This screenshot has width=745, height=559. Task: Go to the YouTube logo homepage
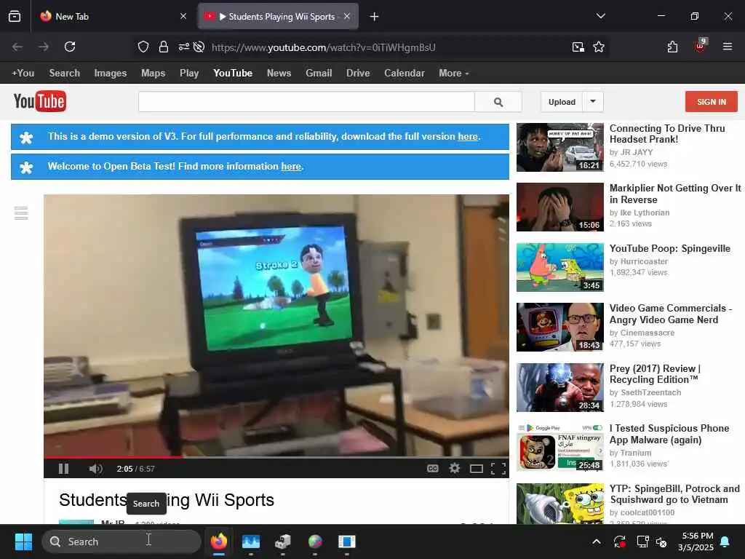click(40, 101)
